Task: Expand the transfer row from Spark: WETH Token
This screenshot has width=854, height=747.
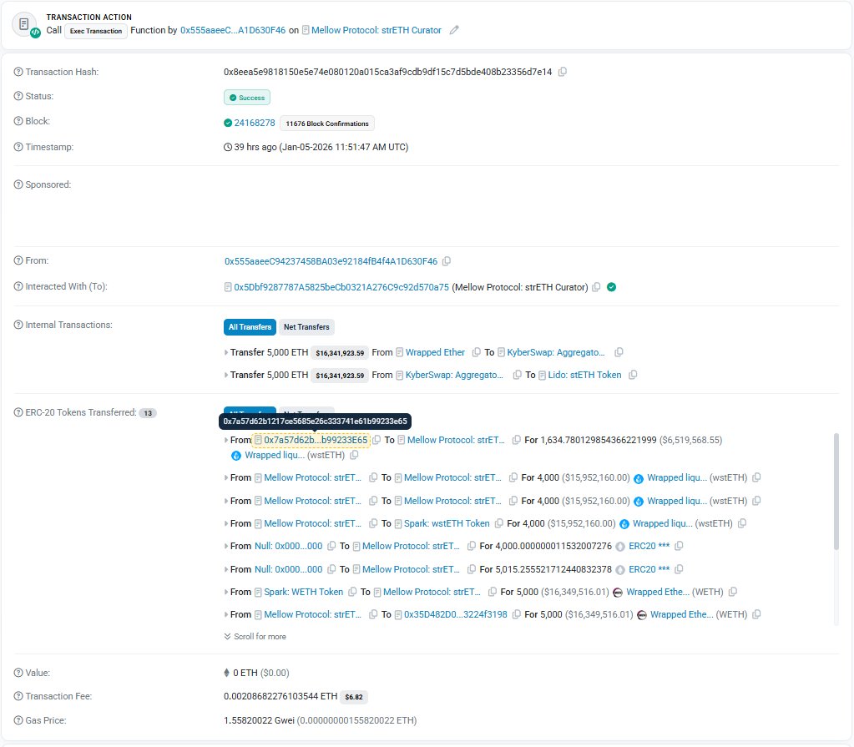Action: (226, 593)
